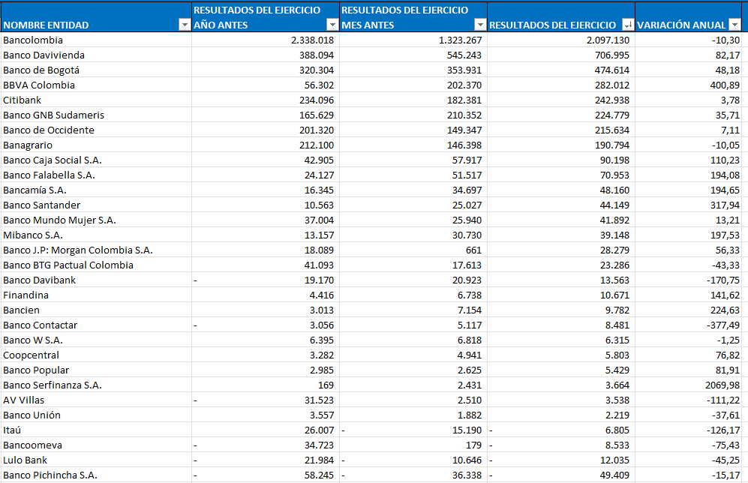Viewport: 748px width, 483px height.
Task: Select the AV Villas cell
Action: [96, 400]
